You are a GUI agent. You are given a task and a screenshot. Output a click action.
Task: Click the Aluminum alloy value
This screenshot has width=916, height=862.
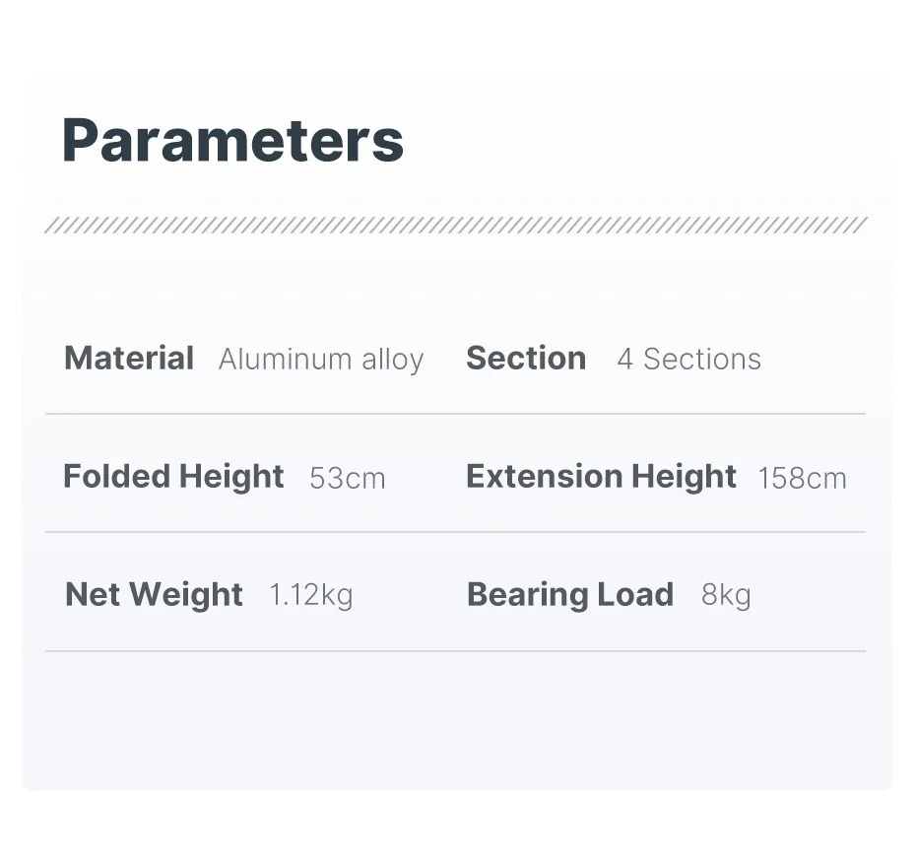tap(321, 360)
